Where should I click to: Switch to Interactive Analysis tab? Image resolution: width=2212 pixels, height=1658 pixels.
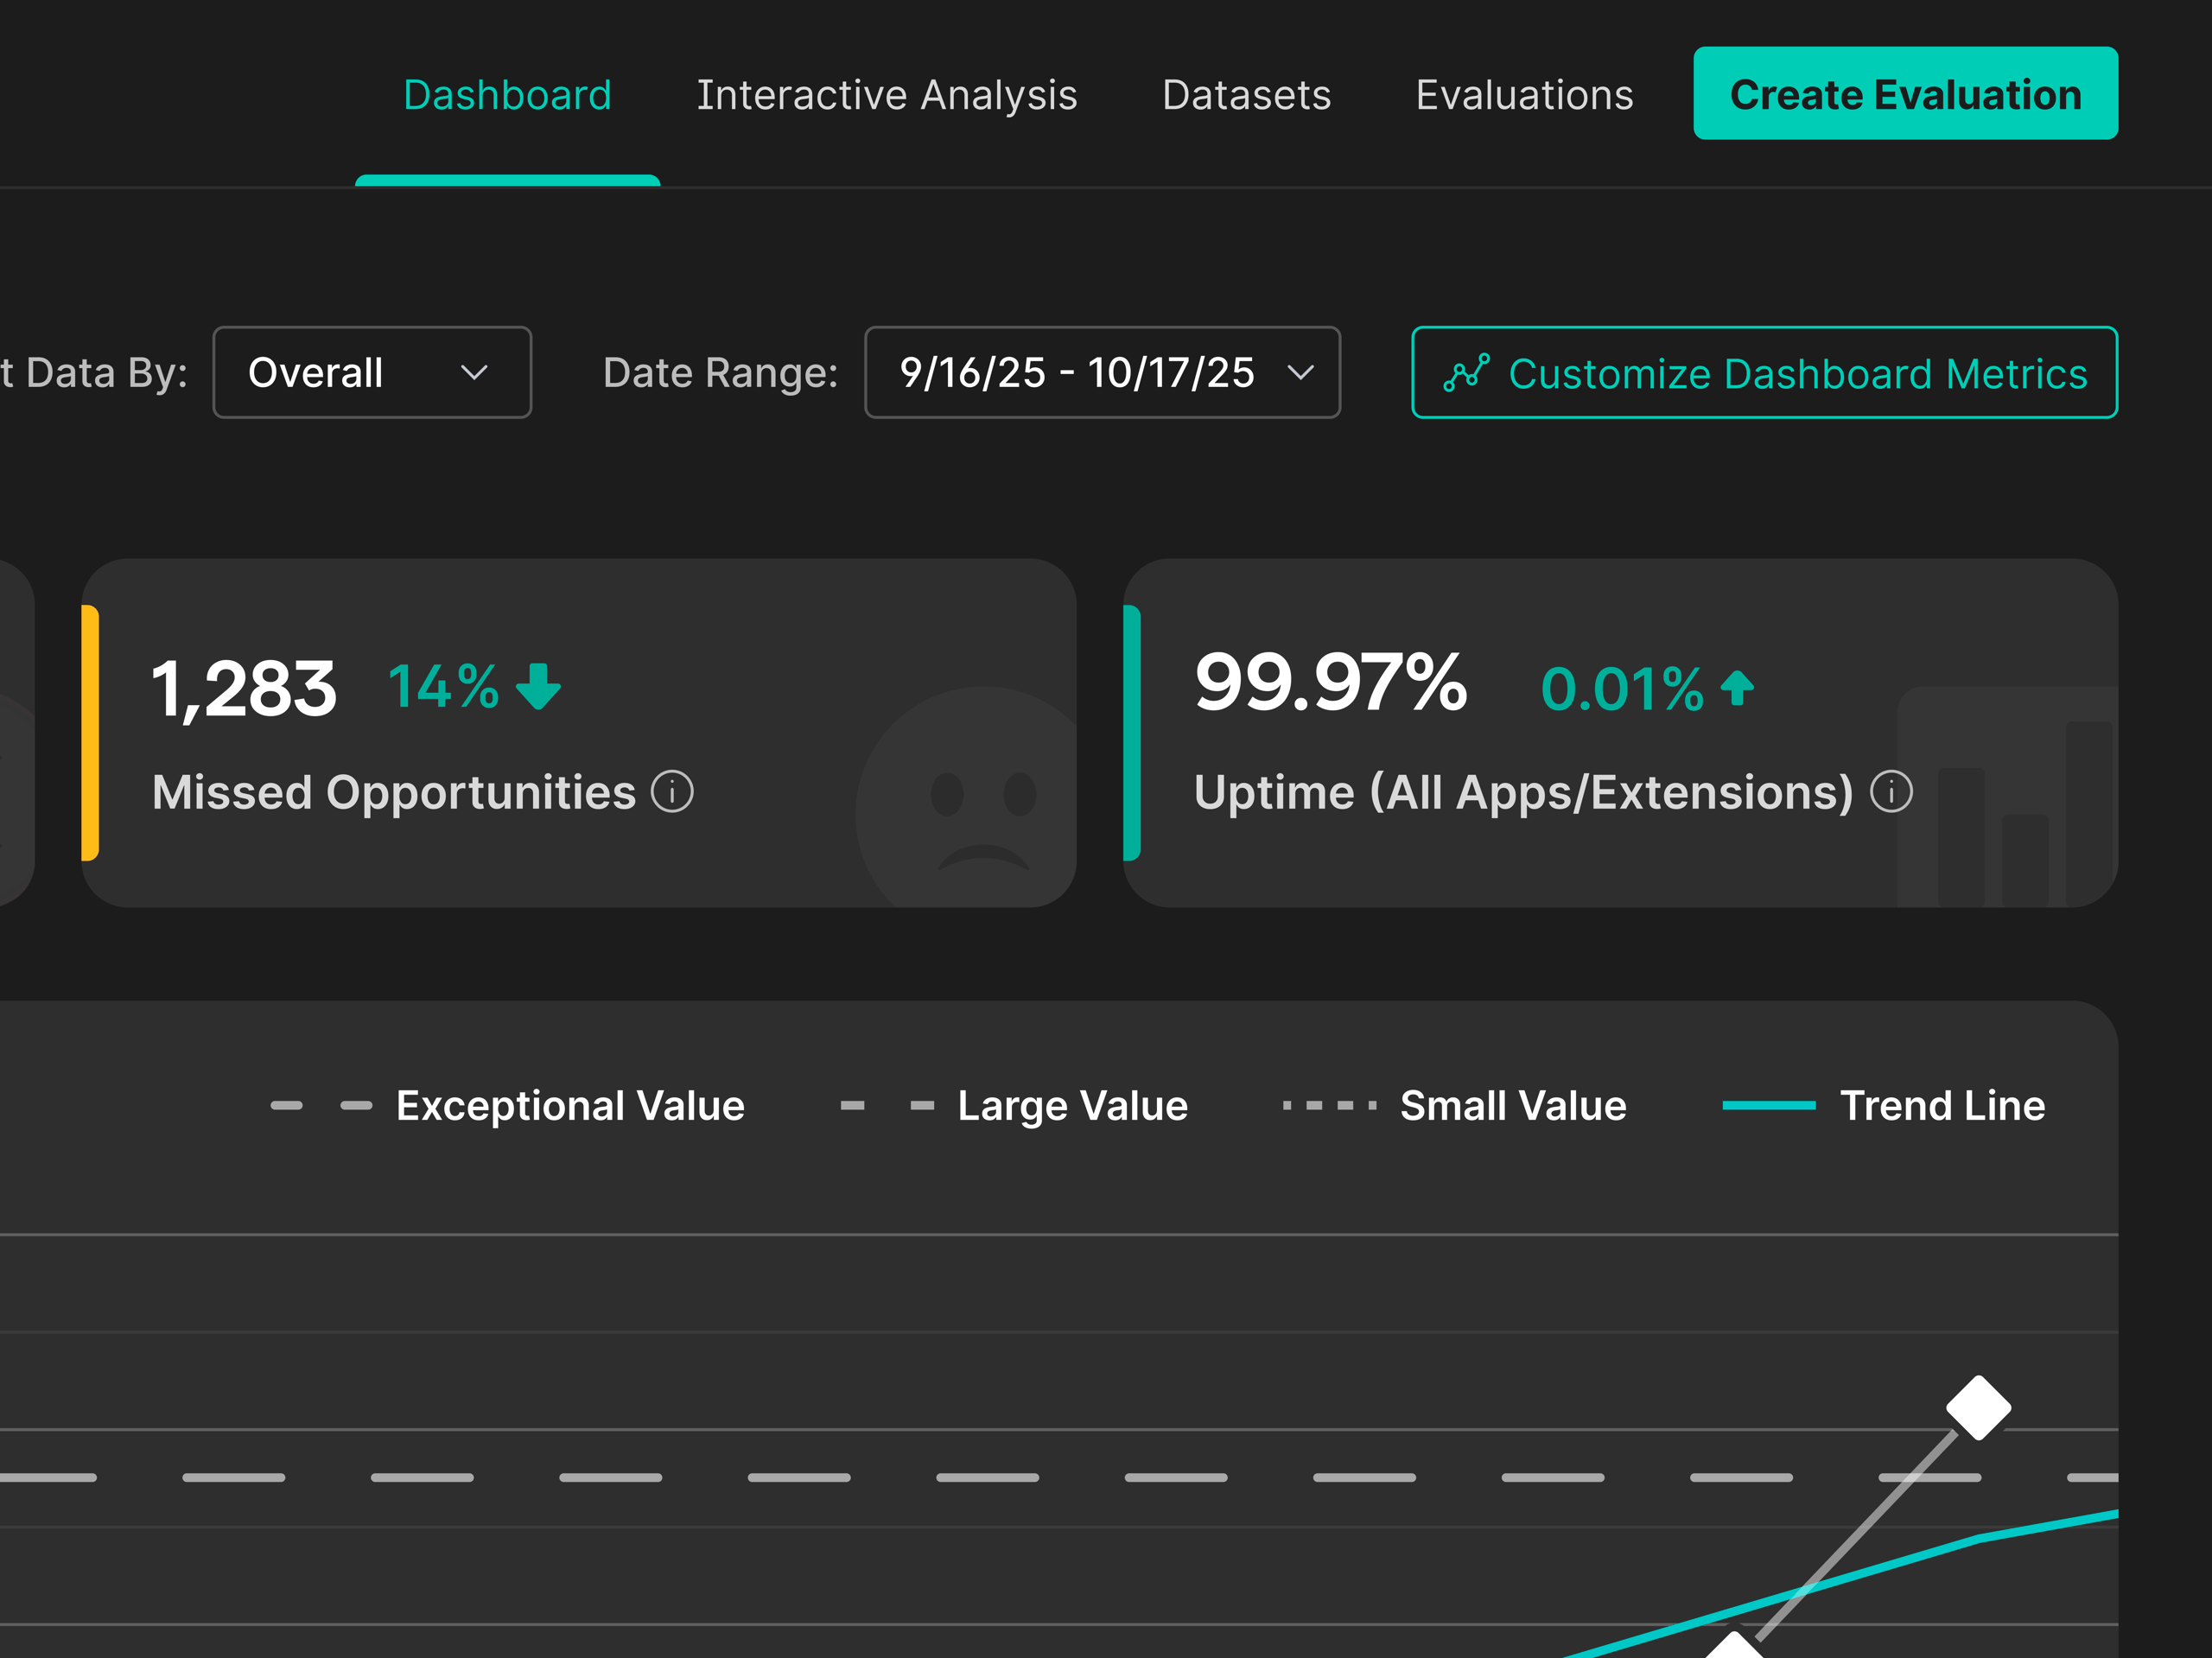point(887,95)
